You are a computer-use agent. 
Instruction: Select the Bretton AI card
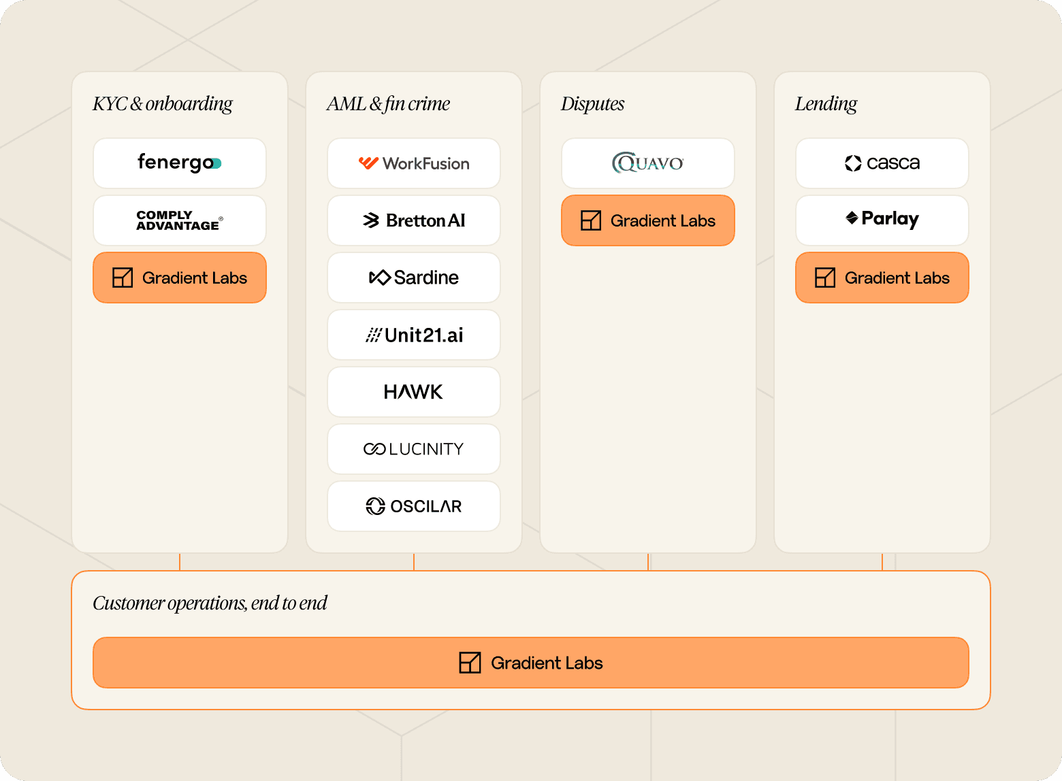tap(414, 220)
